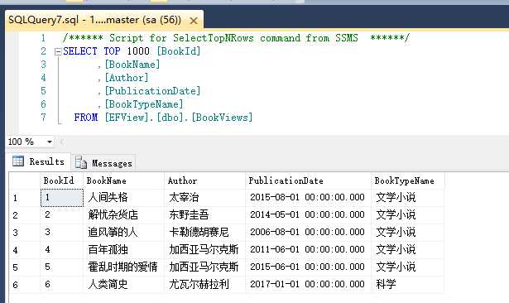509x303 pixels.
Task: Collapse the SELECT statement outline
Action: [x=58, y=51]
